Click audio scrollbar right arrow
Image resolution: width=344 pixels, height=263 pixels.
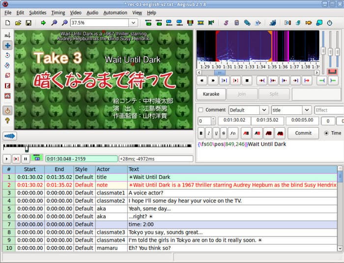316,72
